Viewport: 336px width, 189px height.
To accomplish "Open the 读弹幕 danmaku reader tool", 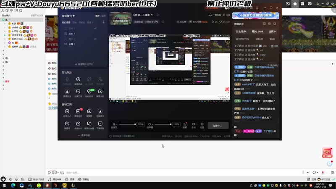I will pyautogui.click(x=89, y=113).
